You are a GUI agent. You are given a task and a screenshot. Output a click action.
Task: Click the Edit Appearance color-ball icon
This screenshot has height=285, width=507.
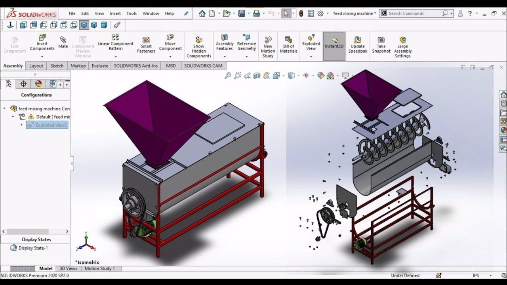tap(321, 76)
